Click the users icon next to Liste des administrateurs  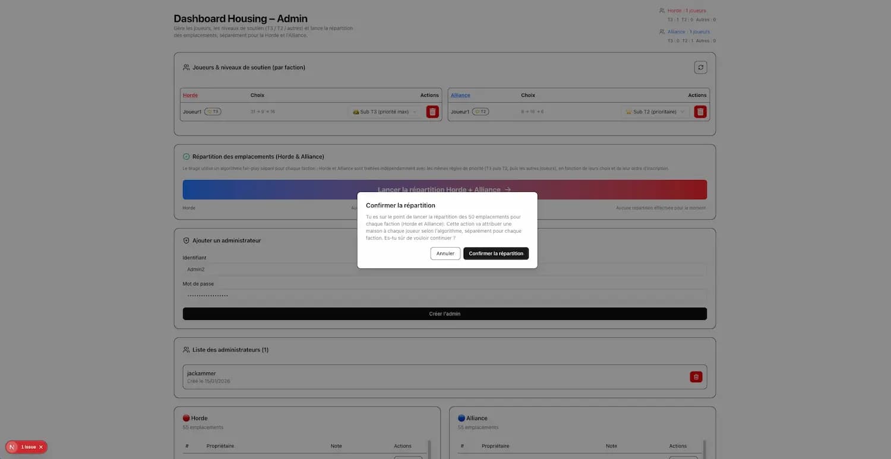(x=186, y=350)
